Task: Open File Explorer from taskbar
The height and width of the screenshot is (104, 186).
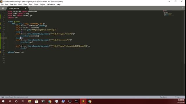Action: 30,101
